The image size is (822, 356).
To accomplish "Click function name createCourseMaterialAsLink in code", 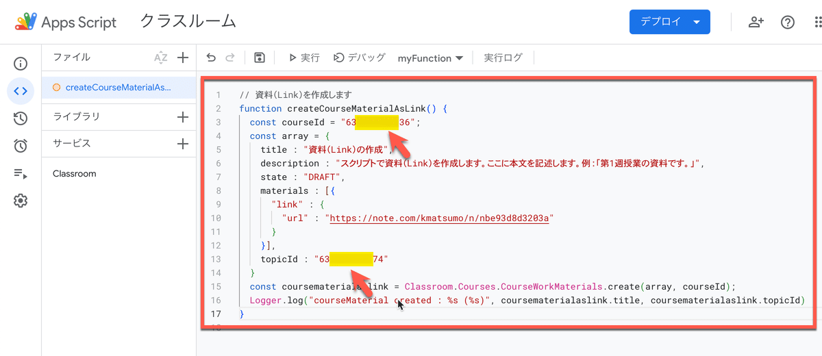I will (356, 108).
